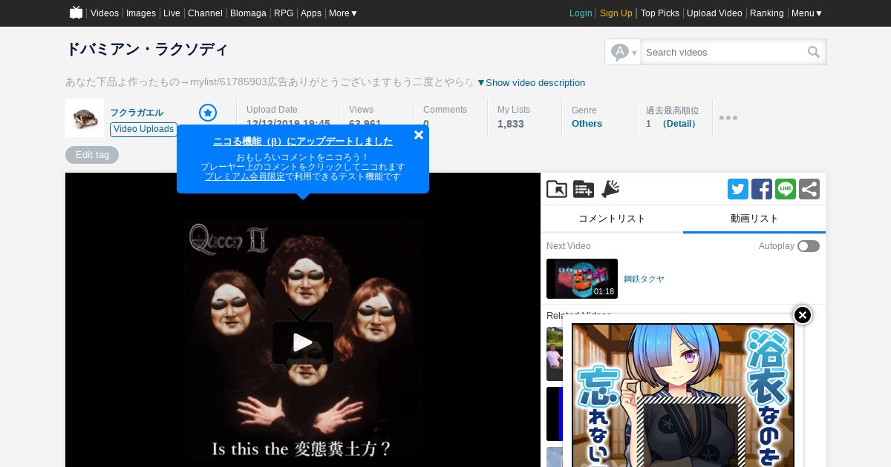Click the Login link
The image size is (891, 467).
[x=581, y=13]
